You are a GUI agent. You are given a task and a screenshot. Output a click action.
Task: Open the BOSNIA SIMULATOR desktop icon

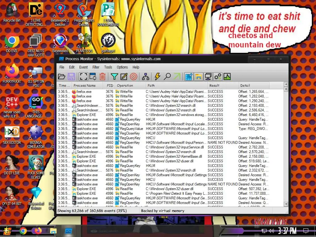tap(36, 137)
